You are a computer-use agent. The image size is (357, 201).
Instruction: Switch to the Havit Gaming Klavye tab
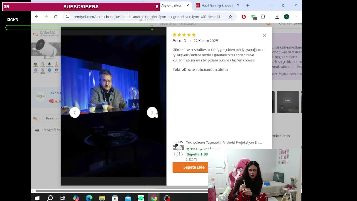218,5
